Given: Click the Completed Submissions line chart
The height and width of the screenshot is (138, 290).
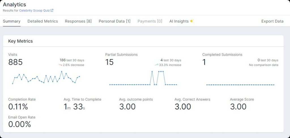Looking at the screenshot, I should (x=240, y=84).
